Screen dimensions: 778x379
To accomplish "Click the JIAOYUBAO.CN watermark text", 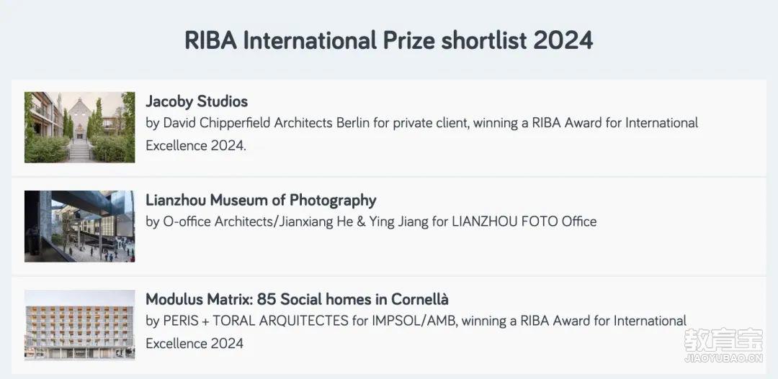I will pyautogui.click(x=723, y=357).
